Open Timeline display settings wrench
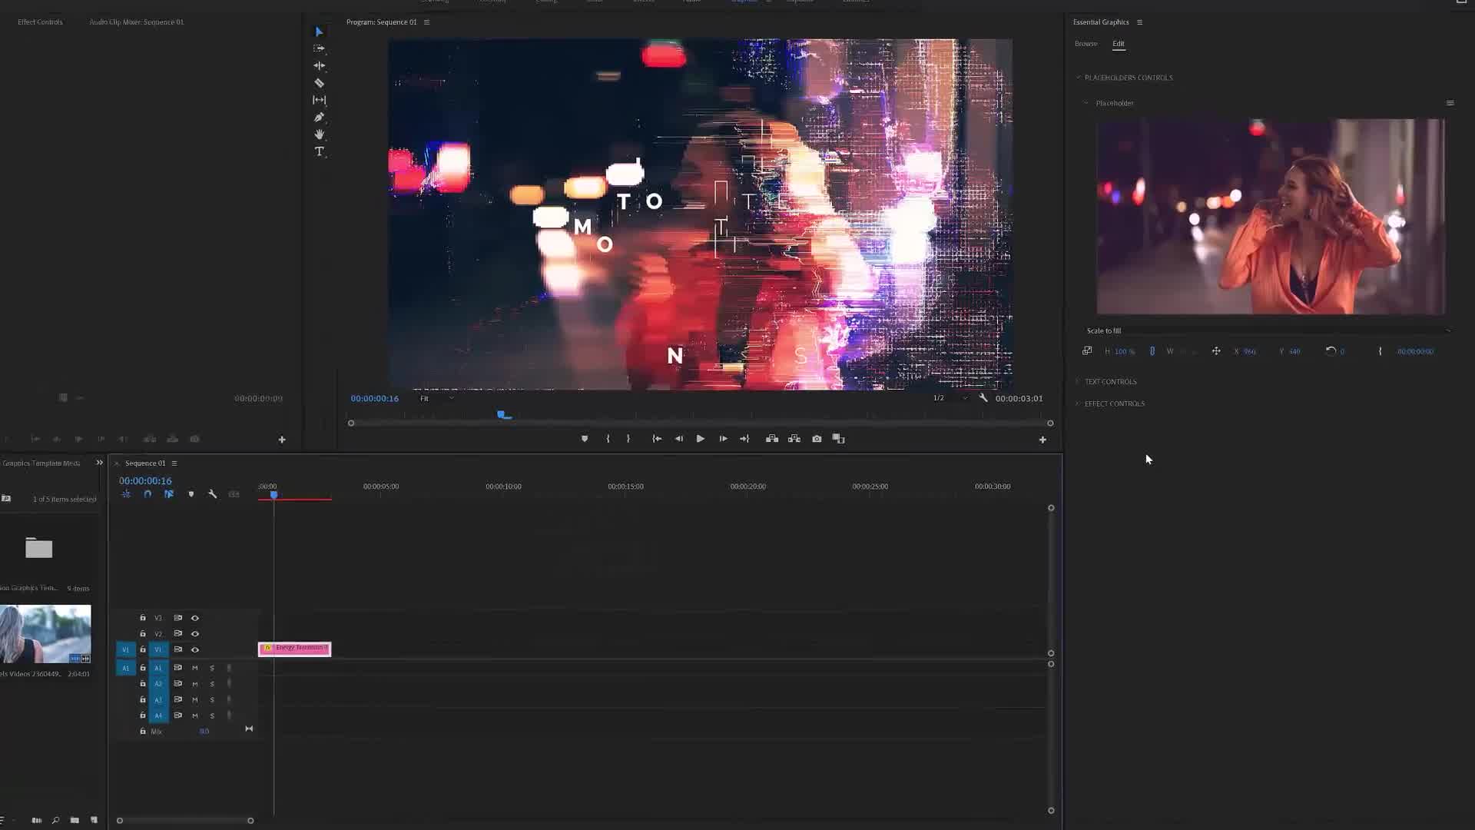Screen dimensions: 1475x830 pyautogui.click(x=213, y=494)
